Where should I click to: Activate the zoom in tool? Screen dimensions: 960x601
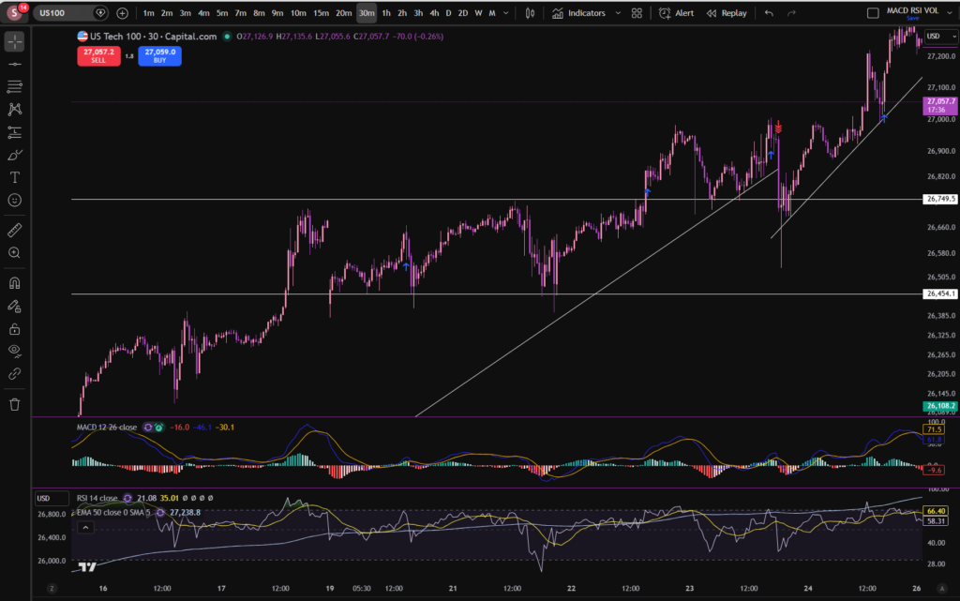(15, 253)
